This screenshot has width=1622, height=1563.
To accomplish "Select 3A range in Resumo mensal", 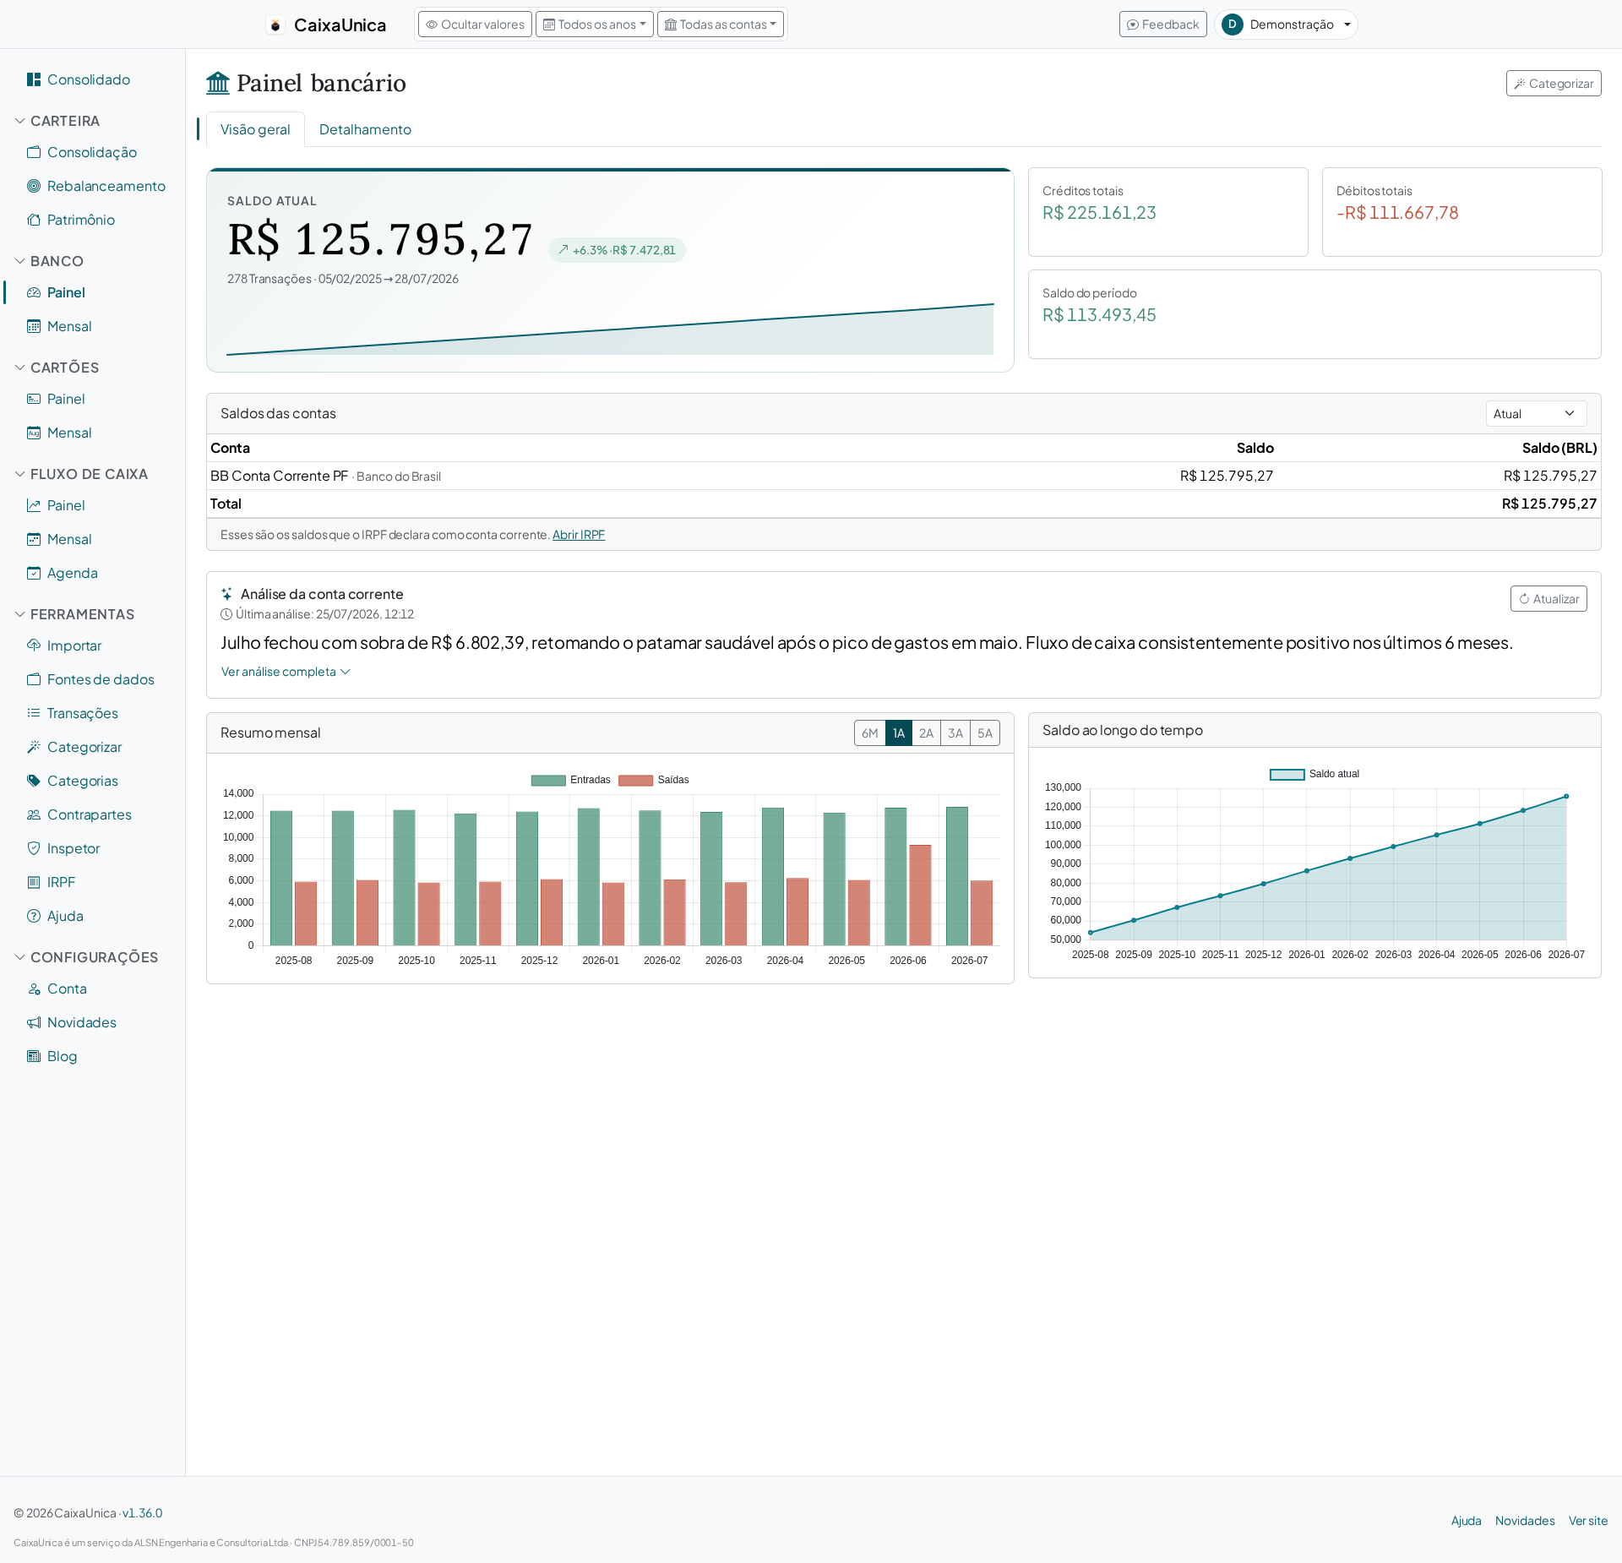I will [x=955, y=733].
